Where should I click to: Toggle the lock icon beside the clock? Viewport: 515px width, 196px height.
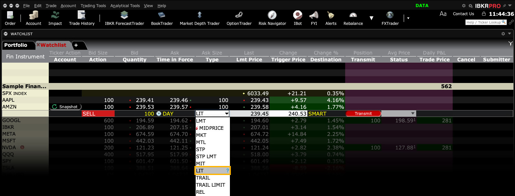tap(484, 14)
